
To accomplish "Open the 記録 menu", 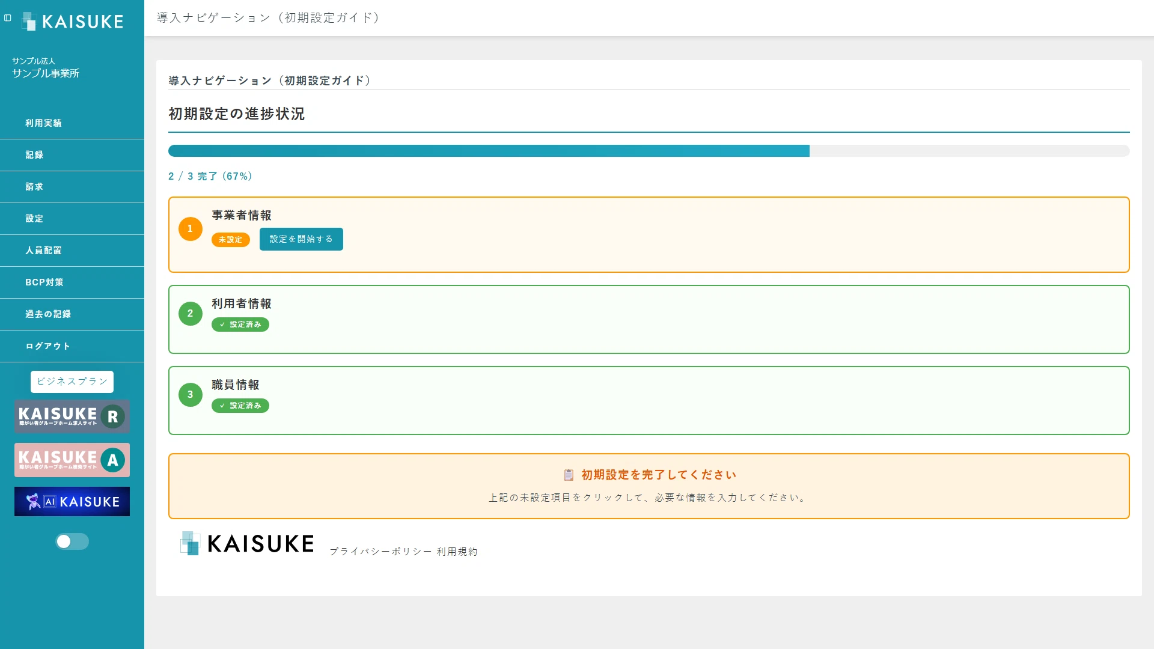I will point(72,155).
